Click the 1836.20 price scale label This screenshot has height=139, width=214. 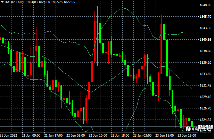pyautogui.click(x=205, y=63)
